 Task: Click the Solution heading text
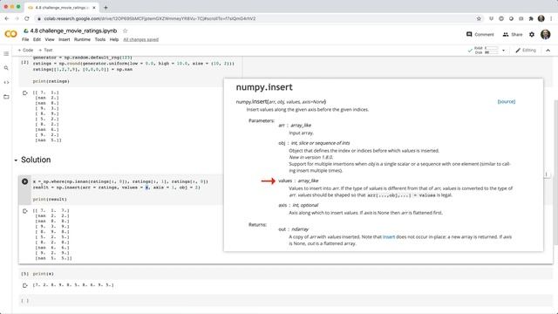pyautogui.click(x=36, y=160)
